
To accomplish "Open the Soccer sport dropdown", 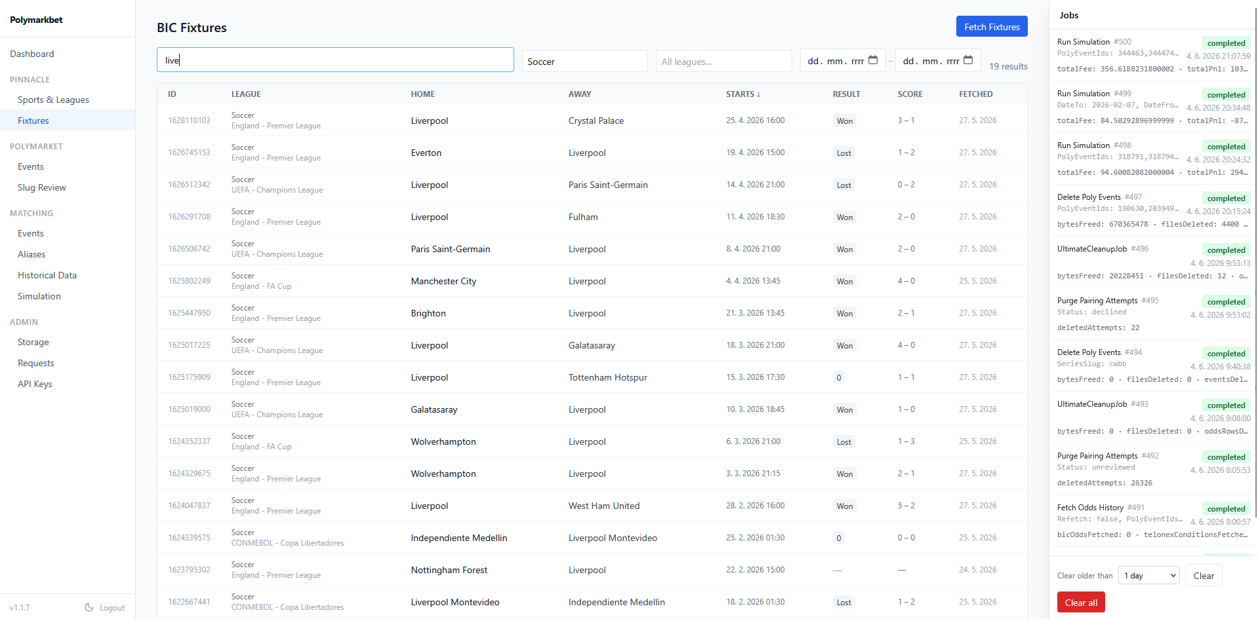I will (584, 62).
